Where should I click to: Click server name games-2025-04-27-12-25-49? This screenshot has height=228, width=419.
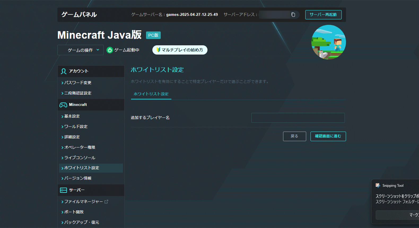192,15
